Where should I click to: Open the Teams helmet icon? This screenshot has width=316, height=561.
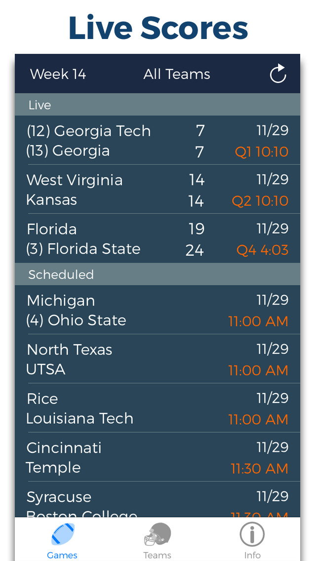tap(158, 535)
